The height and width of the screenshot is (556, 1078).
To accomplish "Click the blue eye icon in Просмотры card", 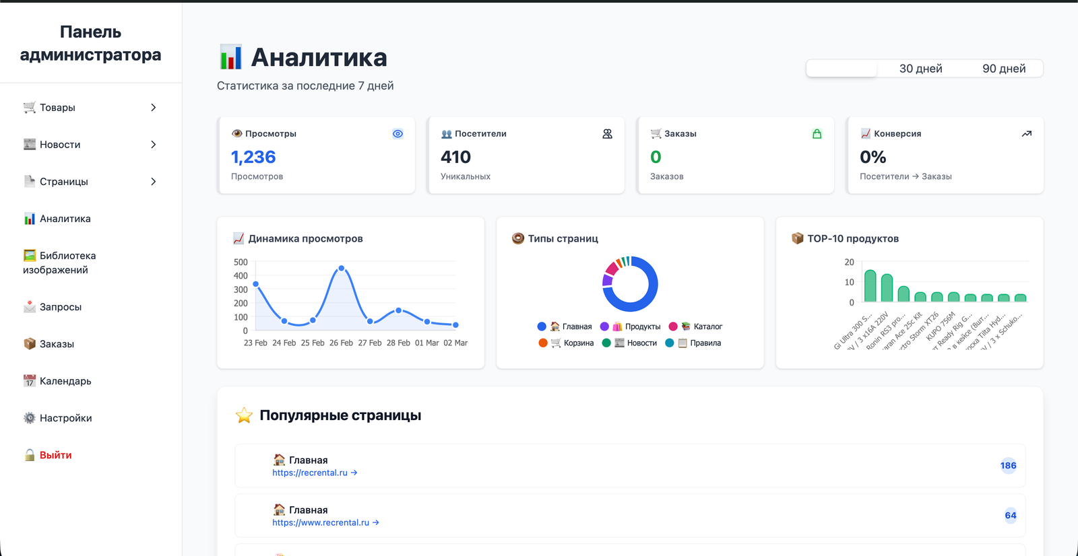I will [398, 134].
